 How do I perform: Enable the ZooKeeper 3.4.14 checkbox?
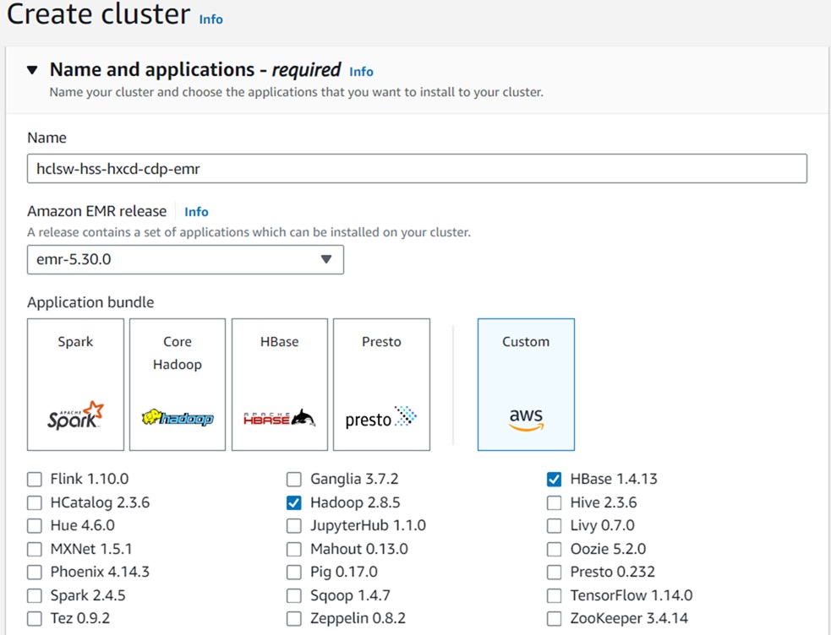554,619
